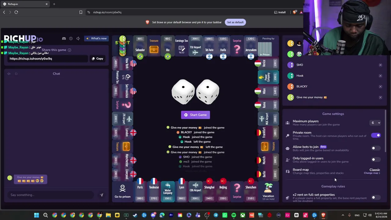
Task: Enable Only logged-in users switch
Action: tap(376, 159)
